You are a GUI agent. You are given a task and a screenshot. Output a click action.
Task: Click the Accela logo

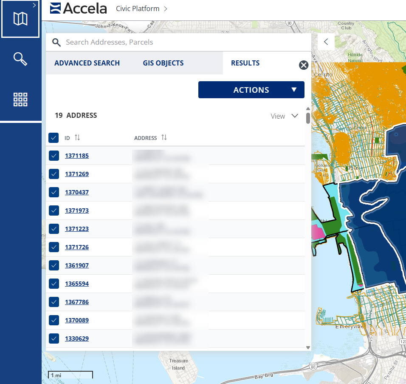point(79,9)
